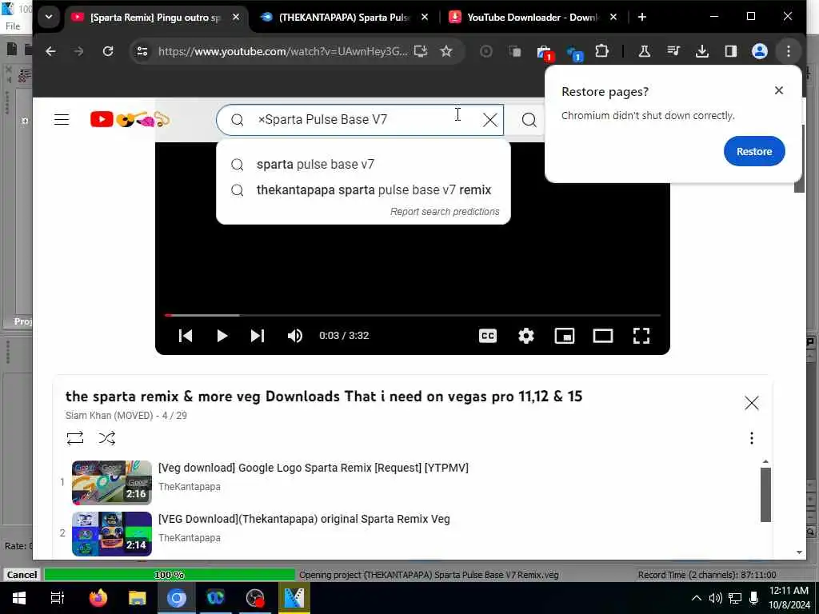Mute the video volume
Viewport: 819px width, 614px height.
(x=294, y=336)
